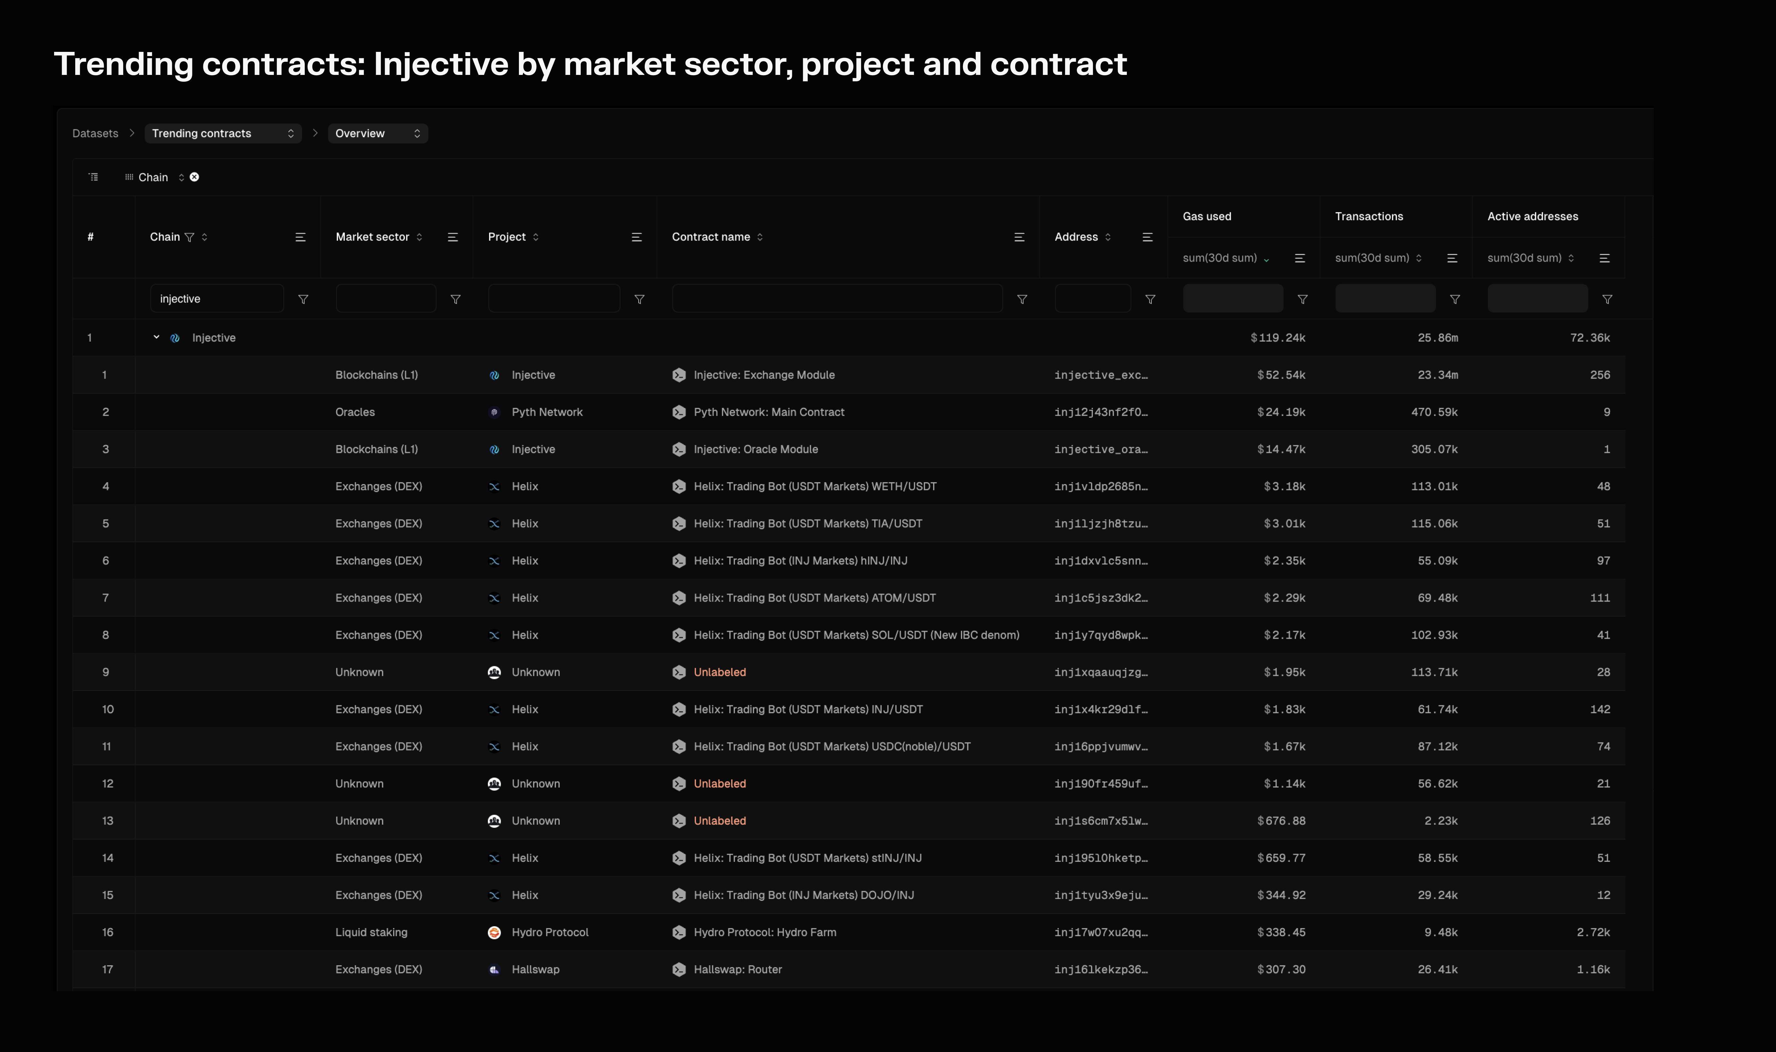Open the Contract name column menu icon

(x=1019, y=238)
